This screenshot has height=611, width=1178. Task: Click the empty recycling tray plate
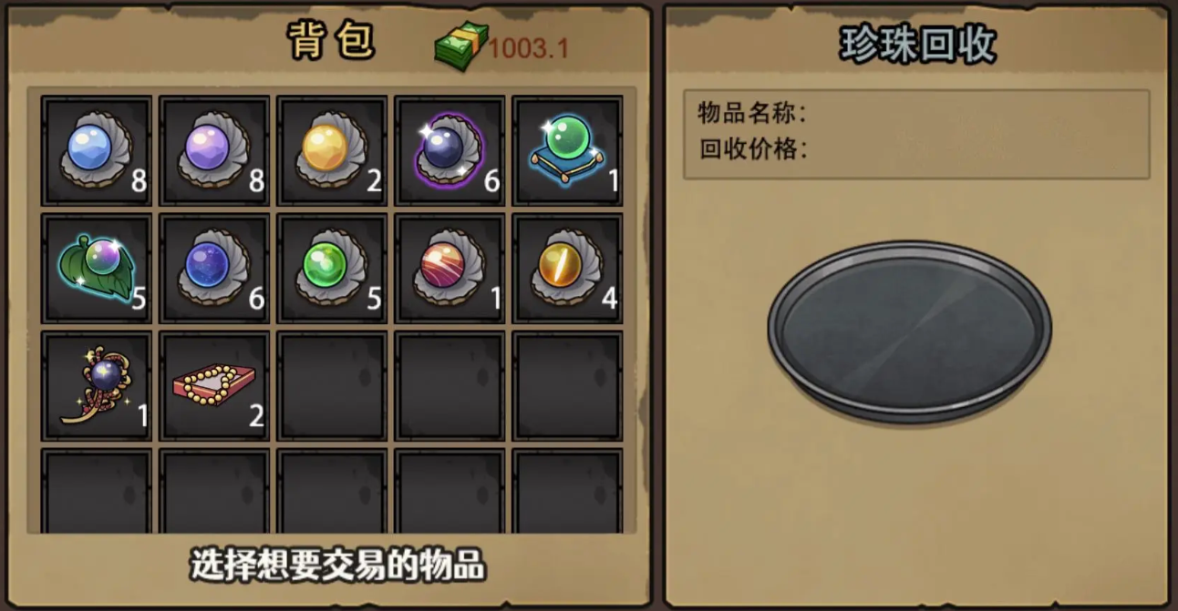pos(910,331)
